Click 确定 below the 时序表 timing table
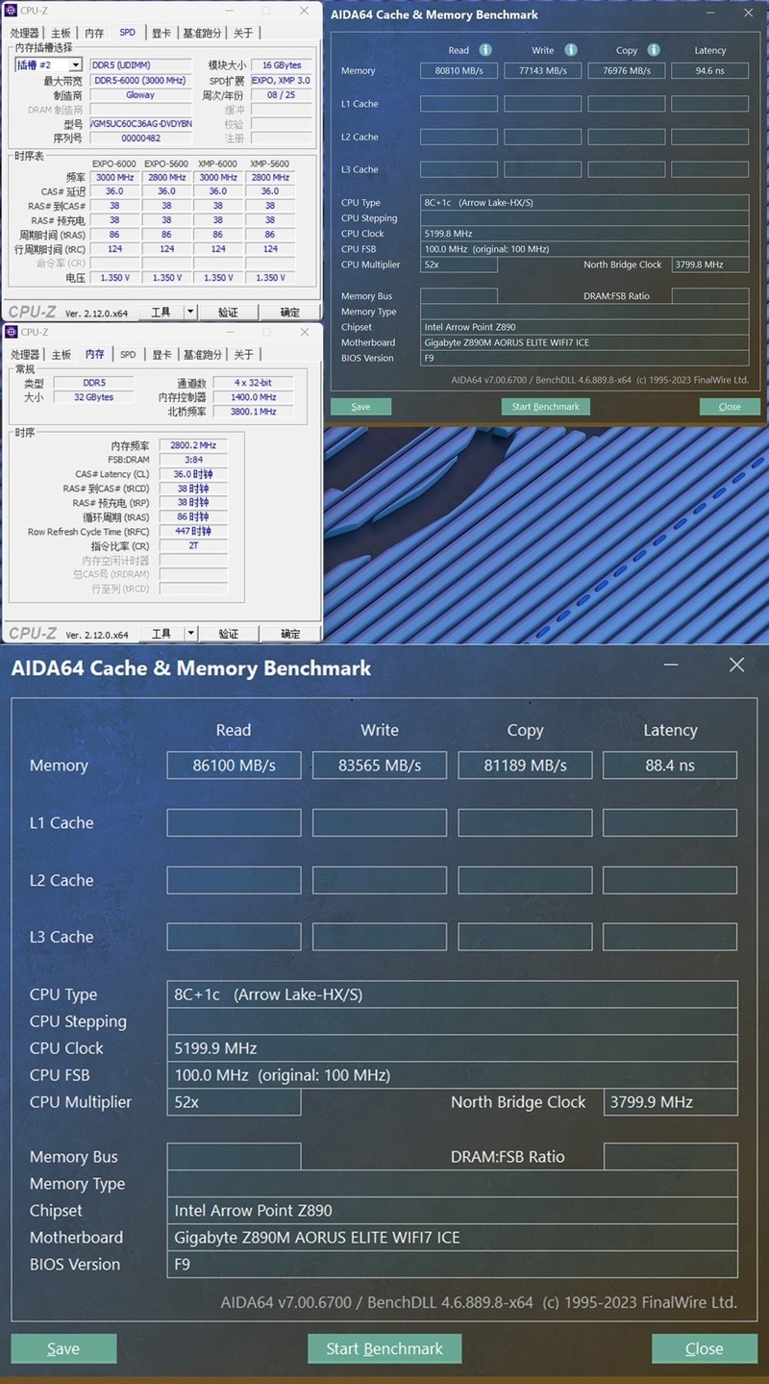The image size is (769, 1384). point(289,312)
